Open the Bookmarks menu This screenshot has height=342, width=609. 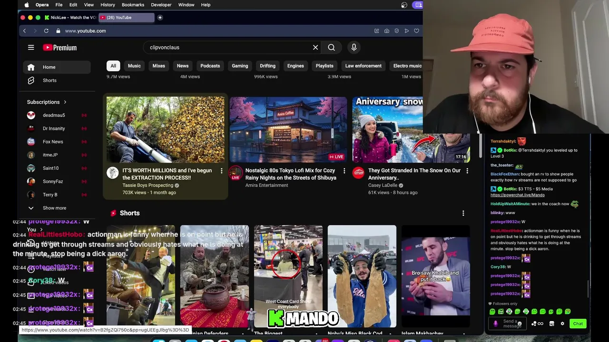click(x=133, y=5)
